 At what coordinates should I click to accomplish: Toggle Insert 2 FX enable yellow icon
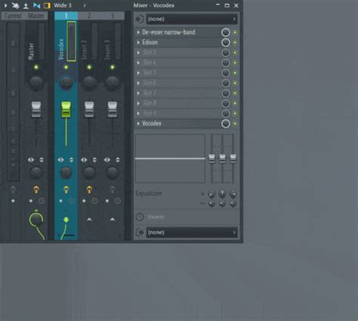point(89,190)
